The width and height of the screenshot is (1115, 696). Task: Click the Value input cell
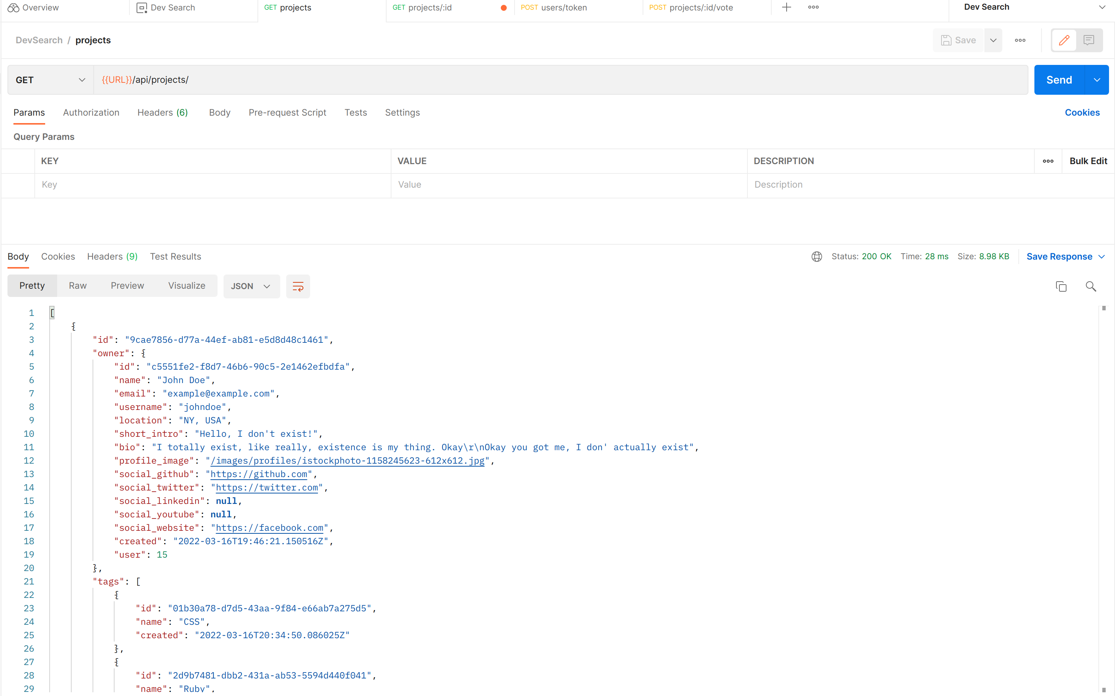coord(569,185)
